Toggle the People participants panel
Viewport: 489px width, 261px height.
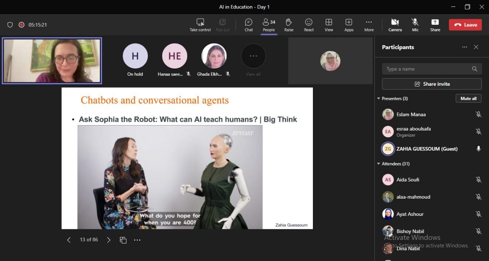(x=269, y=25)
